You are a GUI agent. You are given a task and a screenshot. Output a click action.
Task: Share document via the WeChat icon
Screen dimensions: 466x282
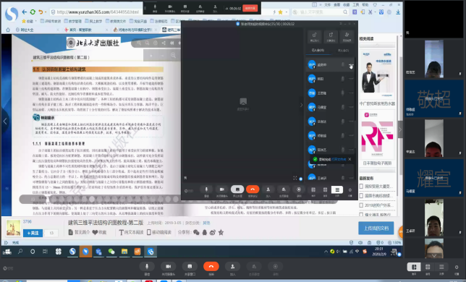pos(196,232)
